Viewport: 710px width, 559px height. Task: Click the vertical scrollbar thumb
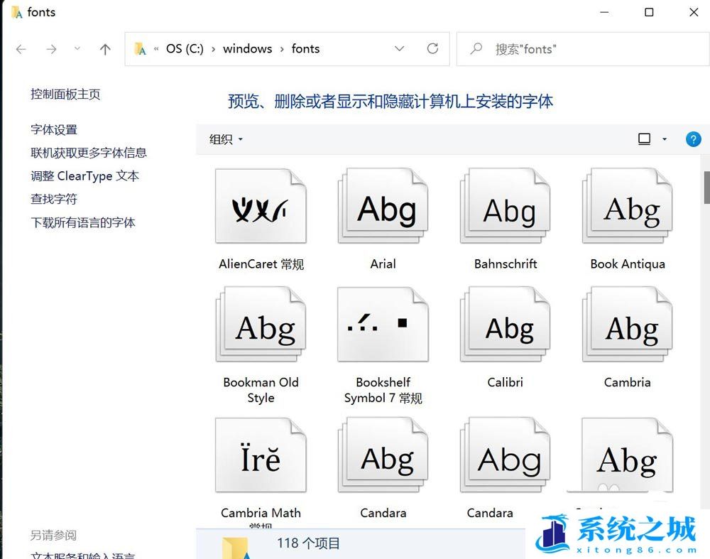pos(706,187)
